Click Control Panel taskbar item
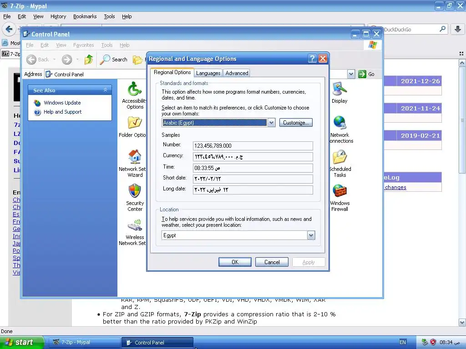 157,343
